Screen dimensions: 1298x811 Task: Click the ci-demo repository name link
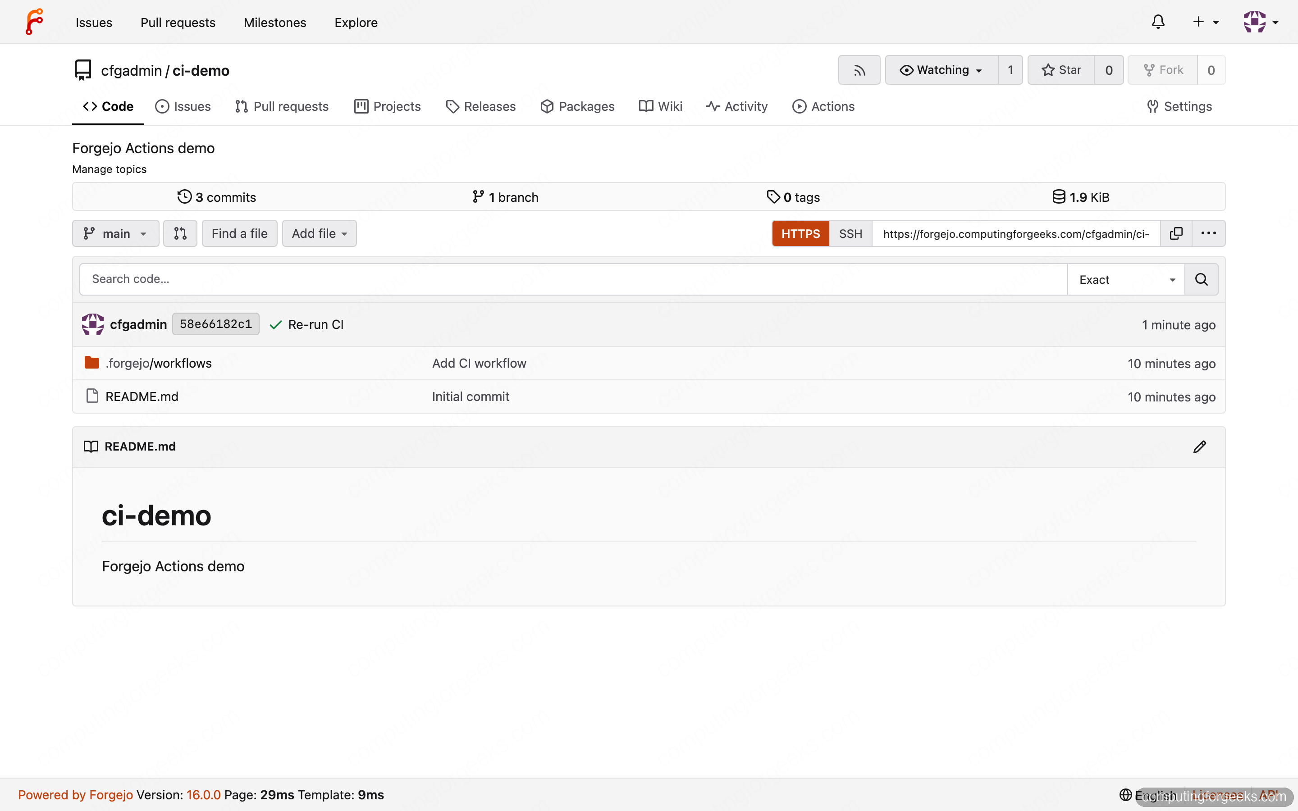201,71
